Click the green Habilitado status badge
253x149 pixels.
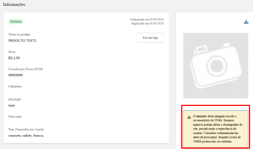point(16,22)
